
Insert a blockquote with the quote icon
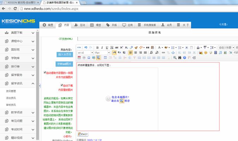(148, 48)
